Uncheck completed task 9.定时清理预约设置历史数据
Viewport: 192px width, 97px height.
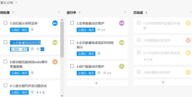click(139, 23)
